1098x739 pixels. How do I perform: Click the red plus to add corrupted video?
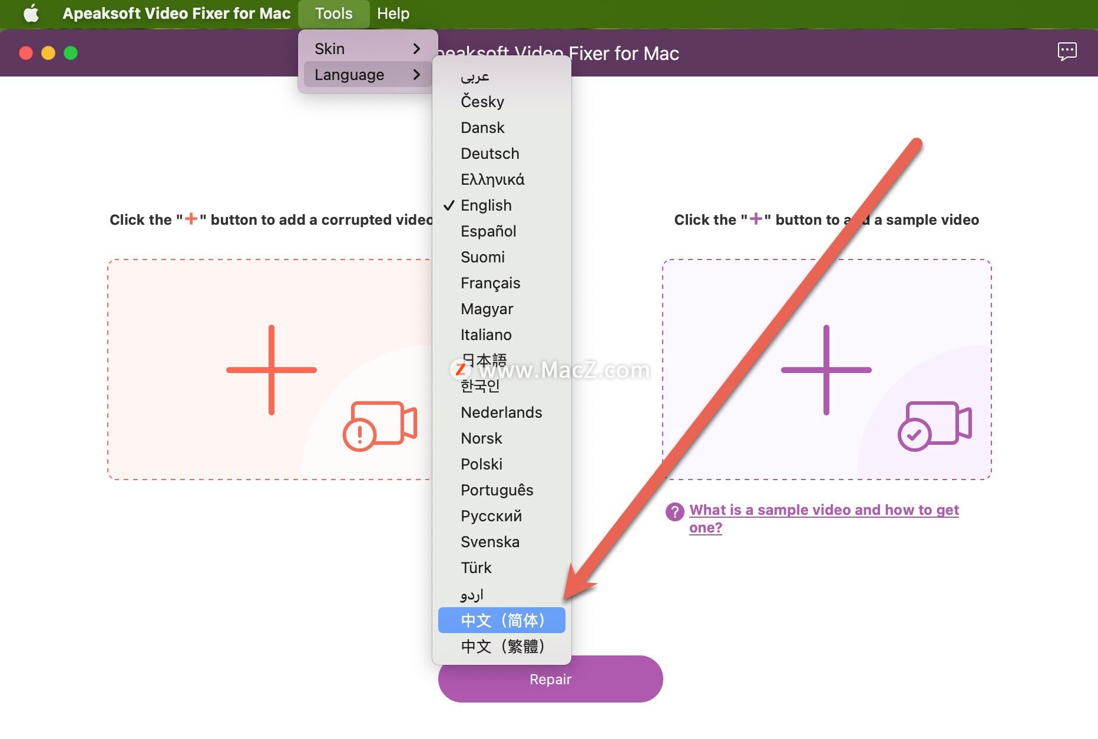pos(272,370)
